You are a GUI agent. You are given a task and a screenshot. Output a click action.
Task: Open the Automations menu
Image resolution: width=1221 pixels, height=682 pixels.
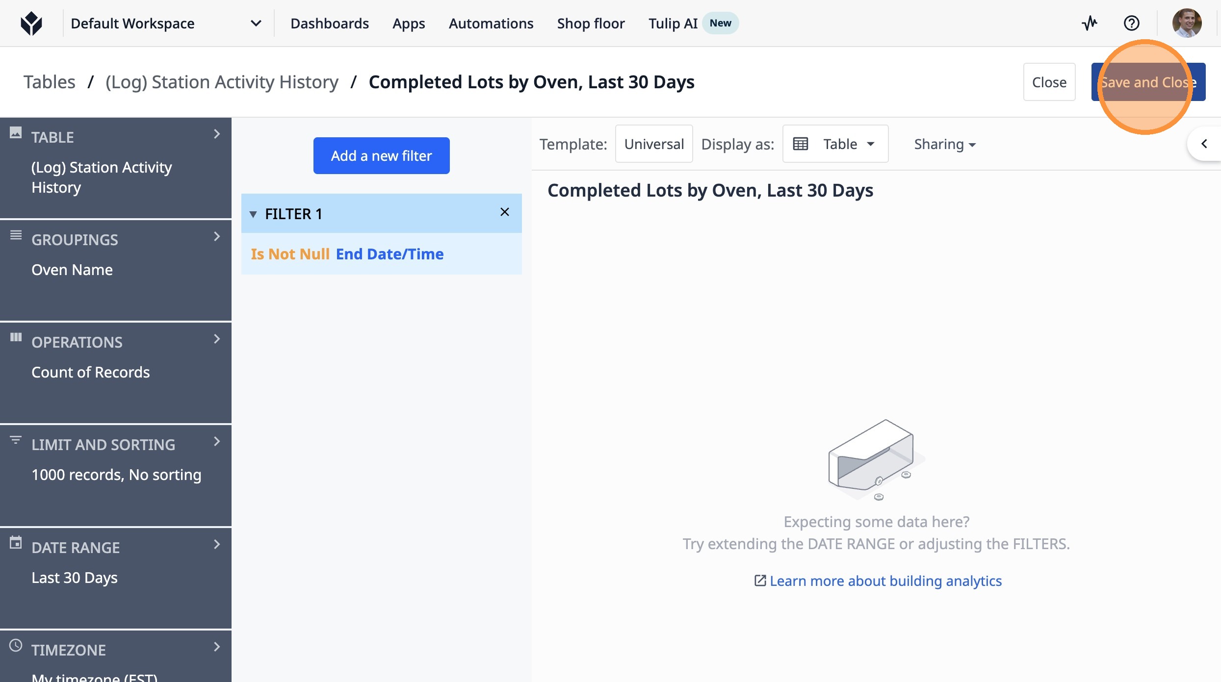point(491,23)
